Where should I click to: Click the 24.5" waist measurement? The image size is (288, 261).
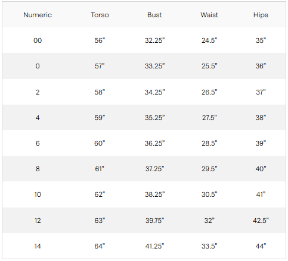(209, 40)
